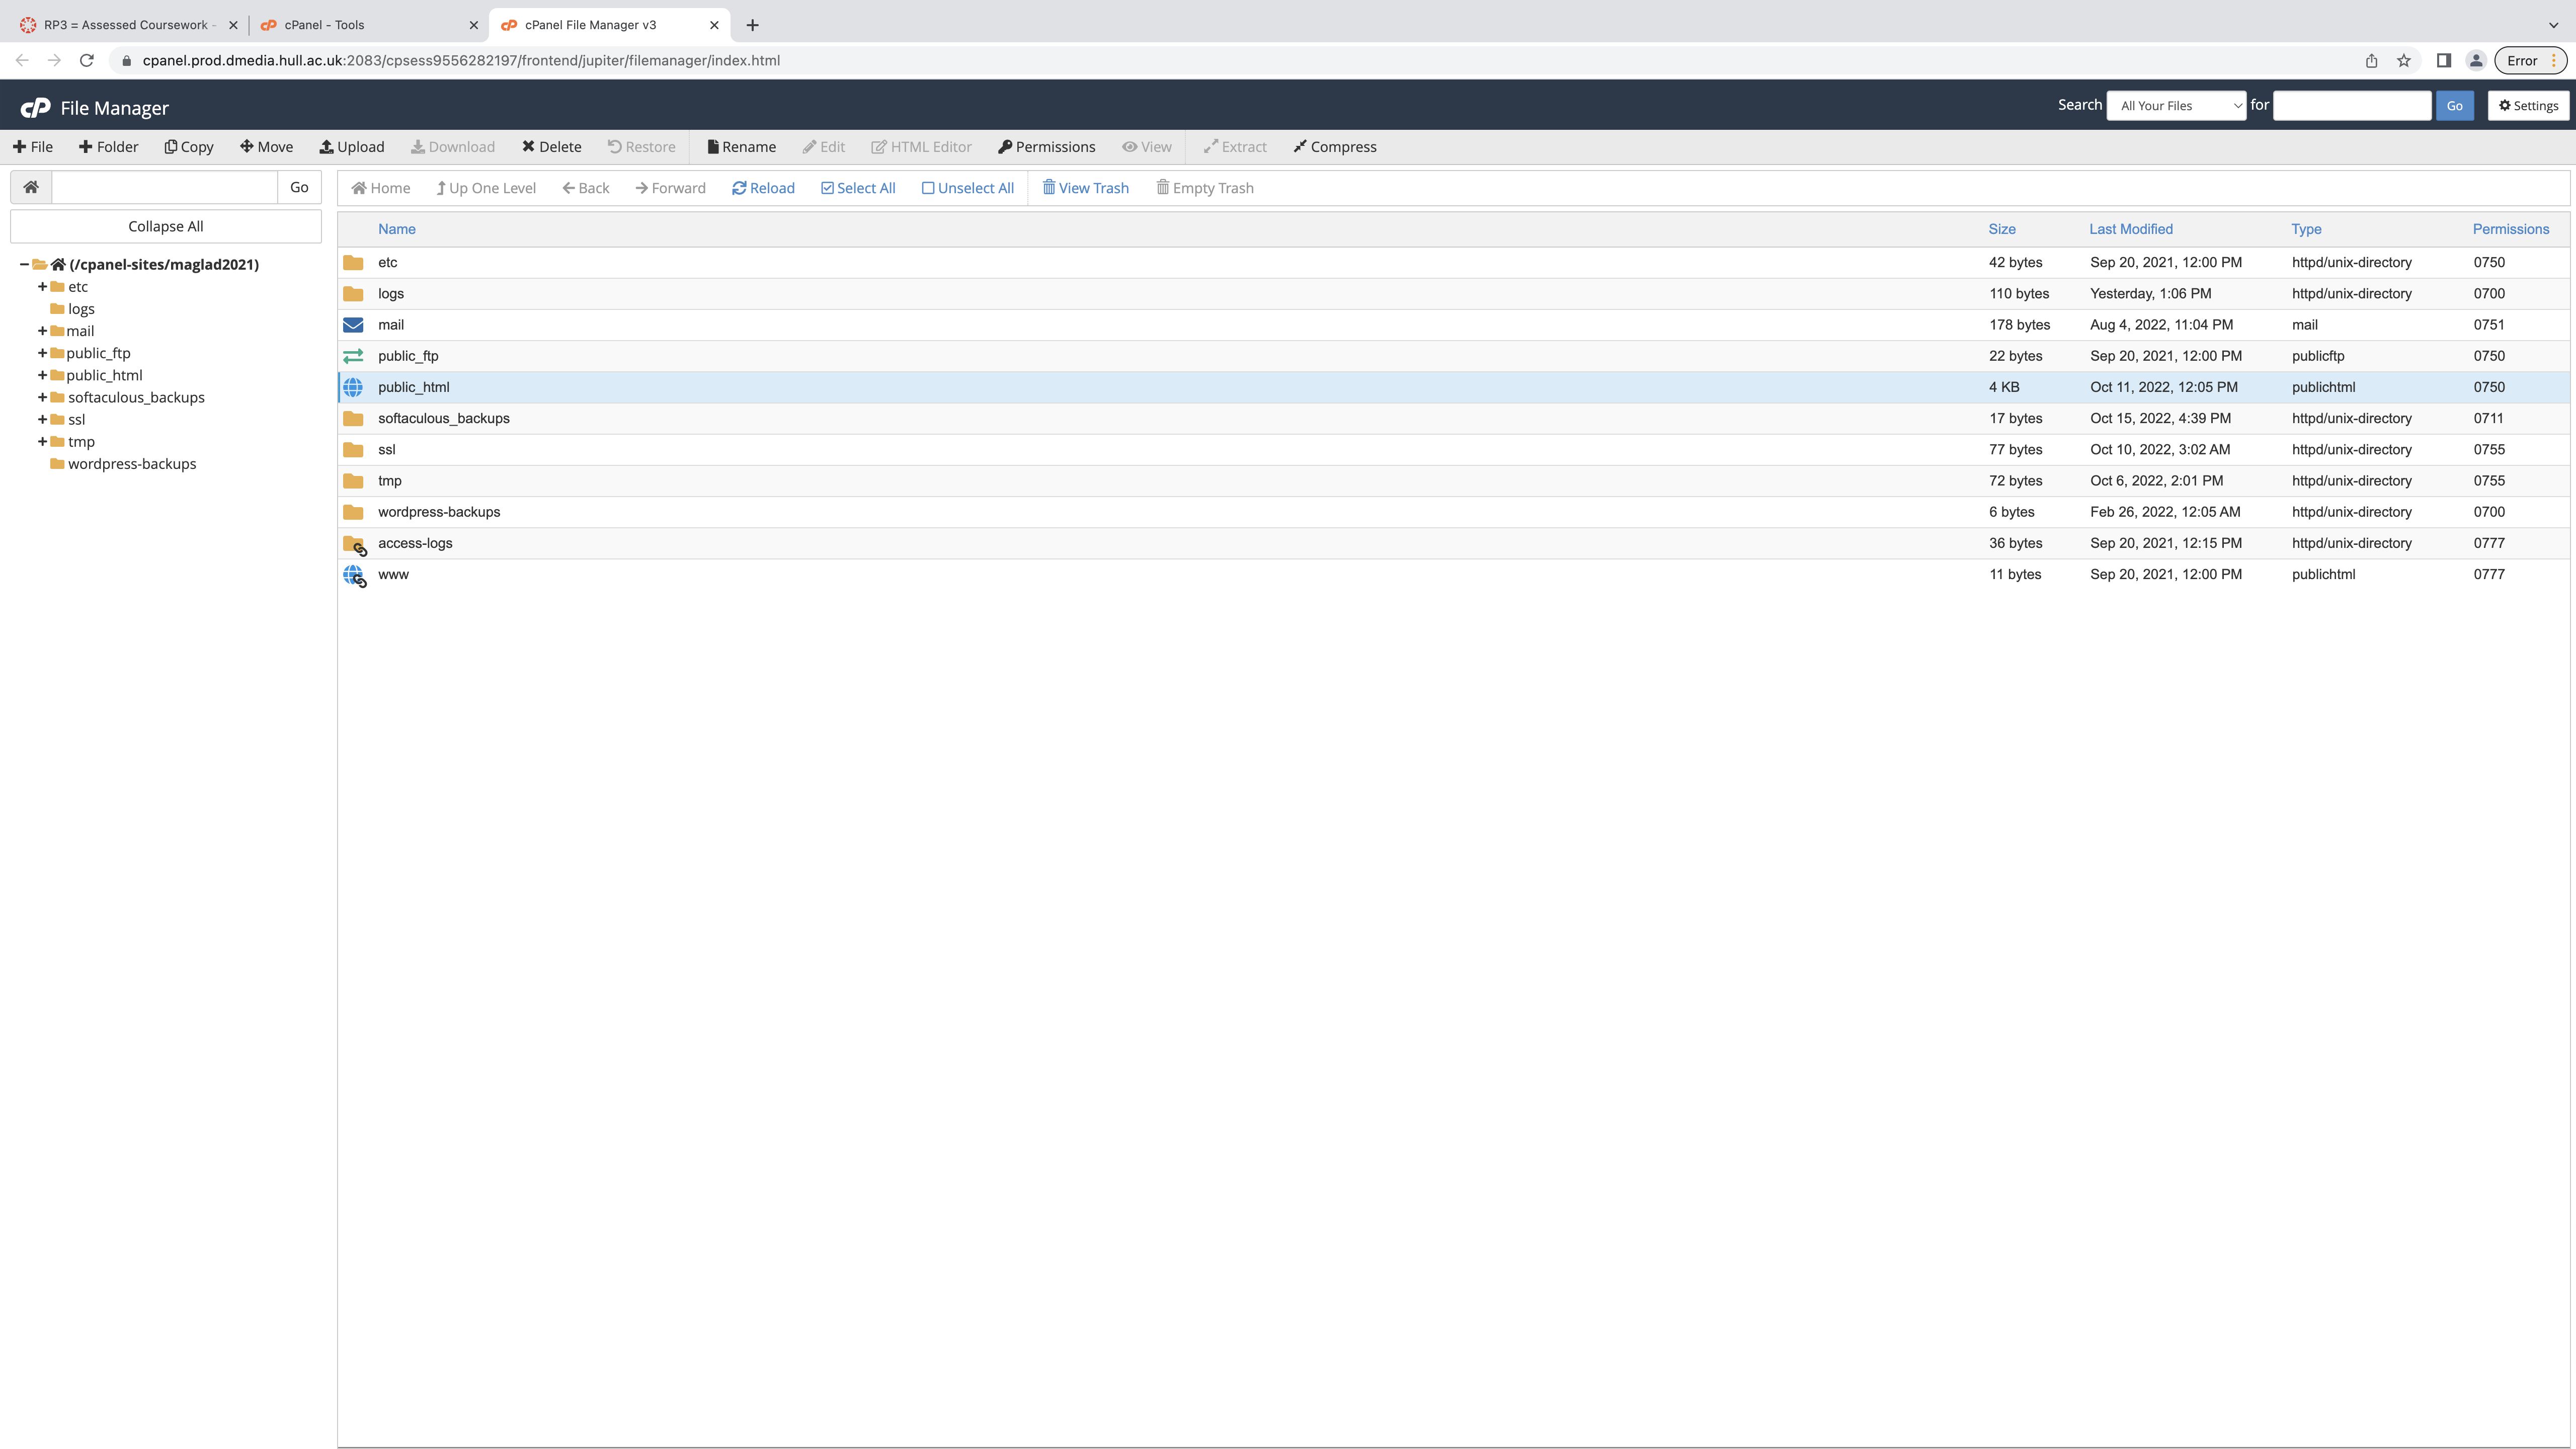Viewport: 2576px width, 1449px height.
Task: Bookmark this page with star icon
Action: click(2404, 60)
